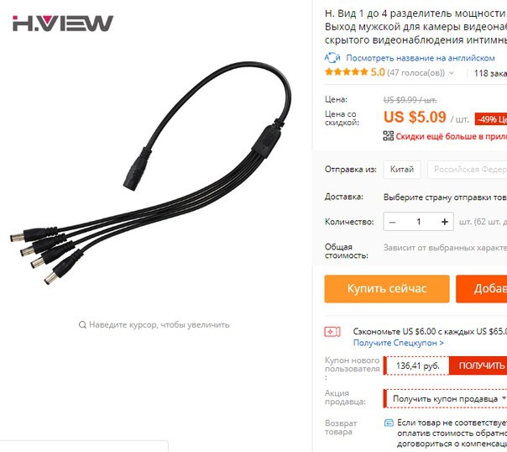Screen dimensions: 507x452
Task: Increase quantity with the plus button
Action: coord(445,222)
